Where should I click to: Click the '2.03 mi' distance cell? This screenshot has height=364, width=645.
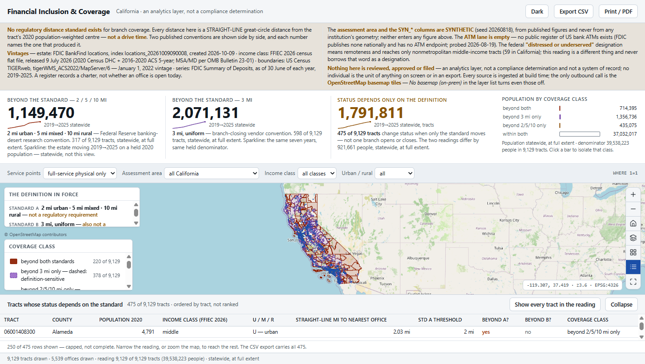(x=402, y=332)
